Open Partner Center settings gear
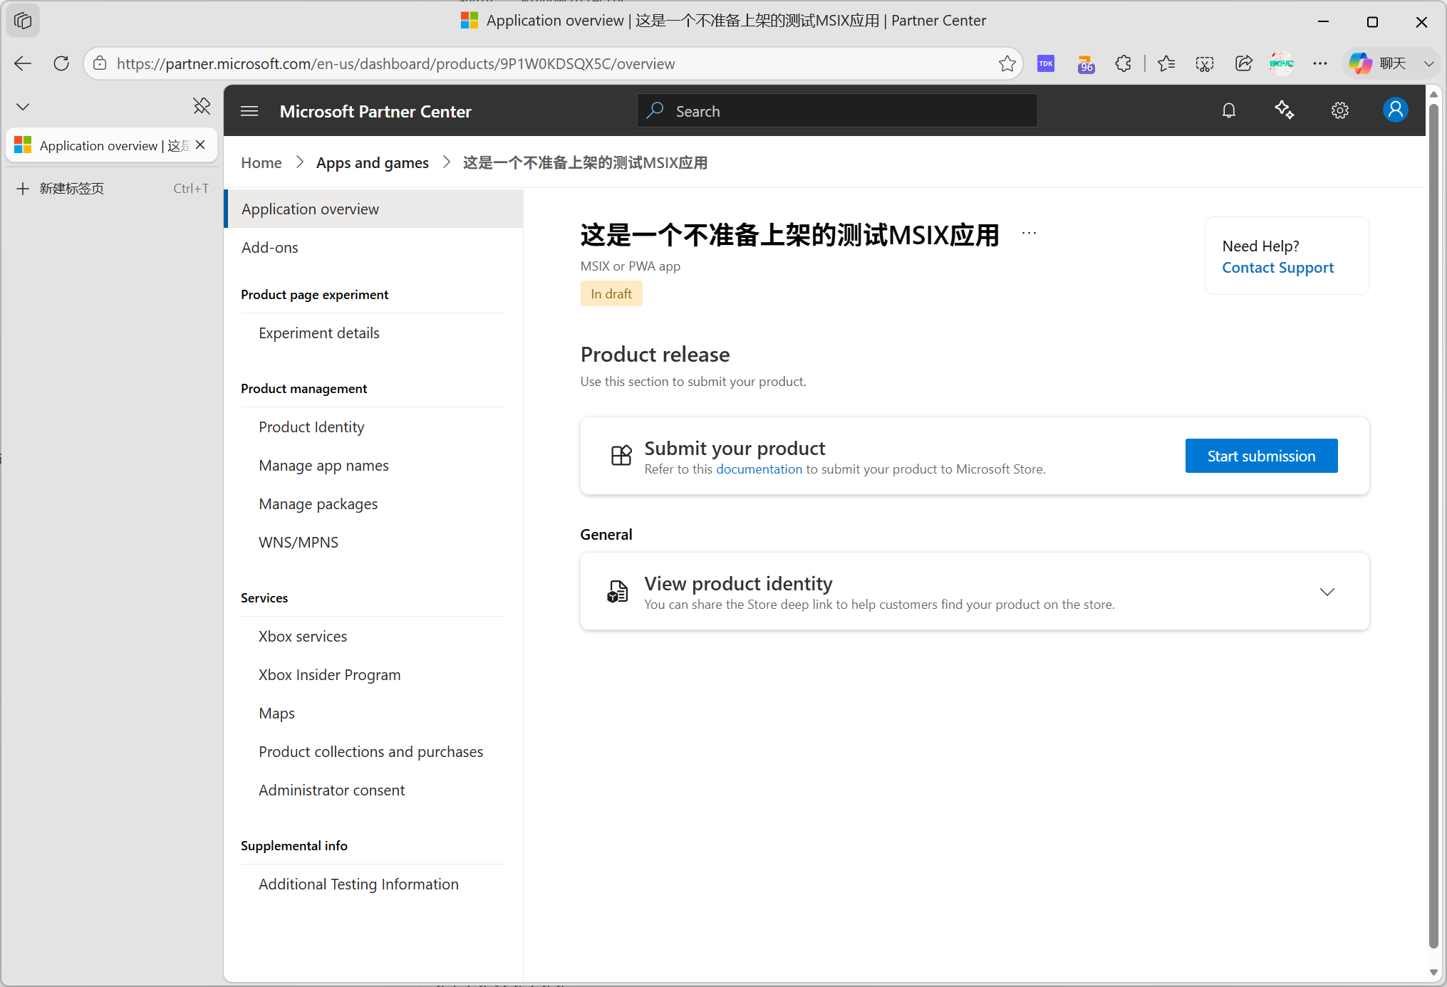Screen dimensions: 1447x987 [1339, 110]
